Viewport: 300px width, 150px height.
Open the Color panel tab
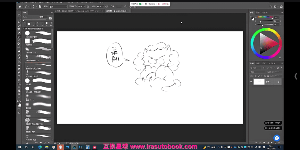[x=252, y=13]
